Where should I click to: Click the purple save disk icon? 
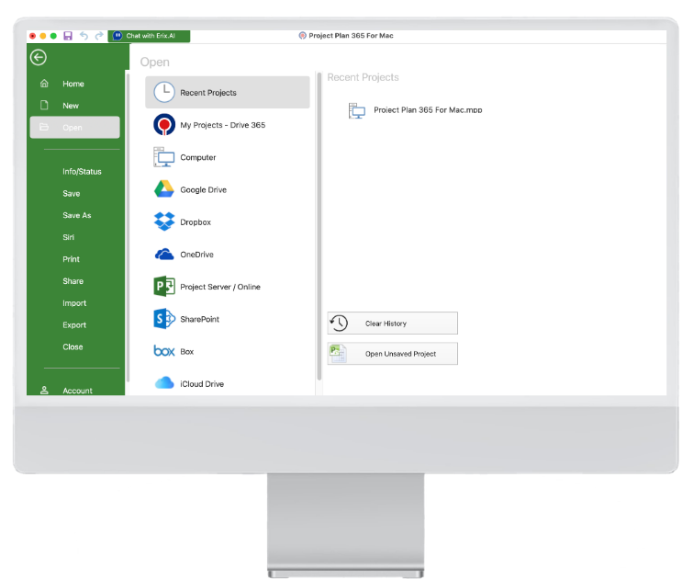click(x=68, y=36)
